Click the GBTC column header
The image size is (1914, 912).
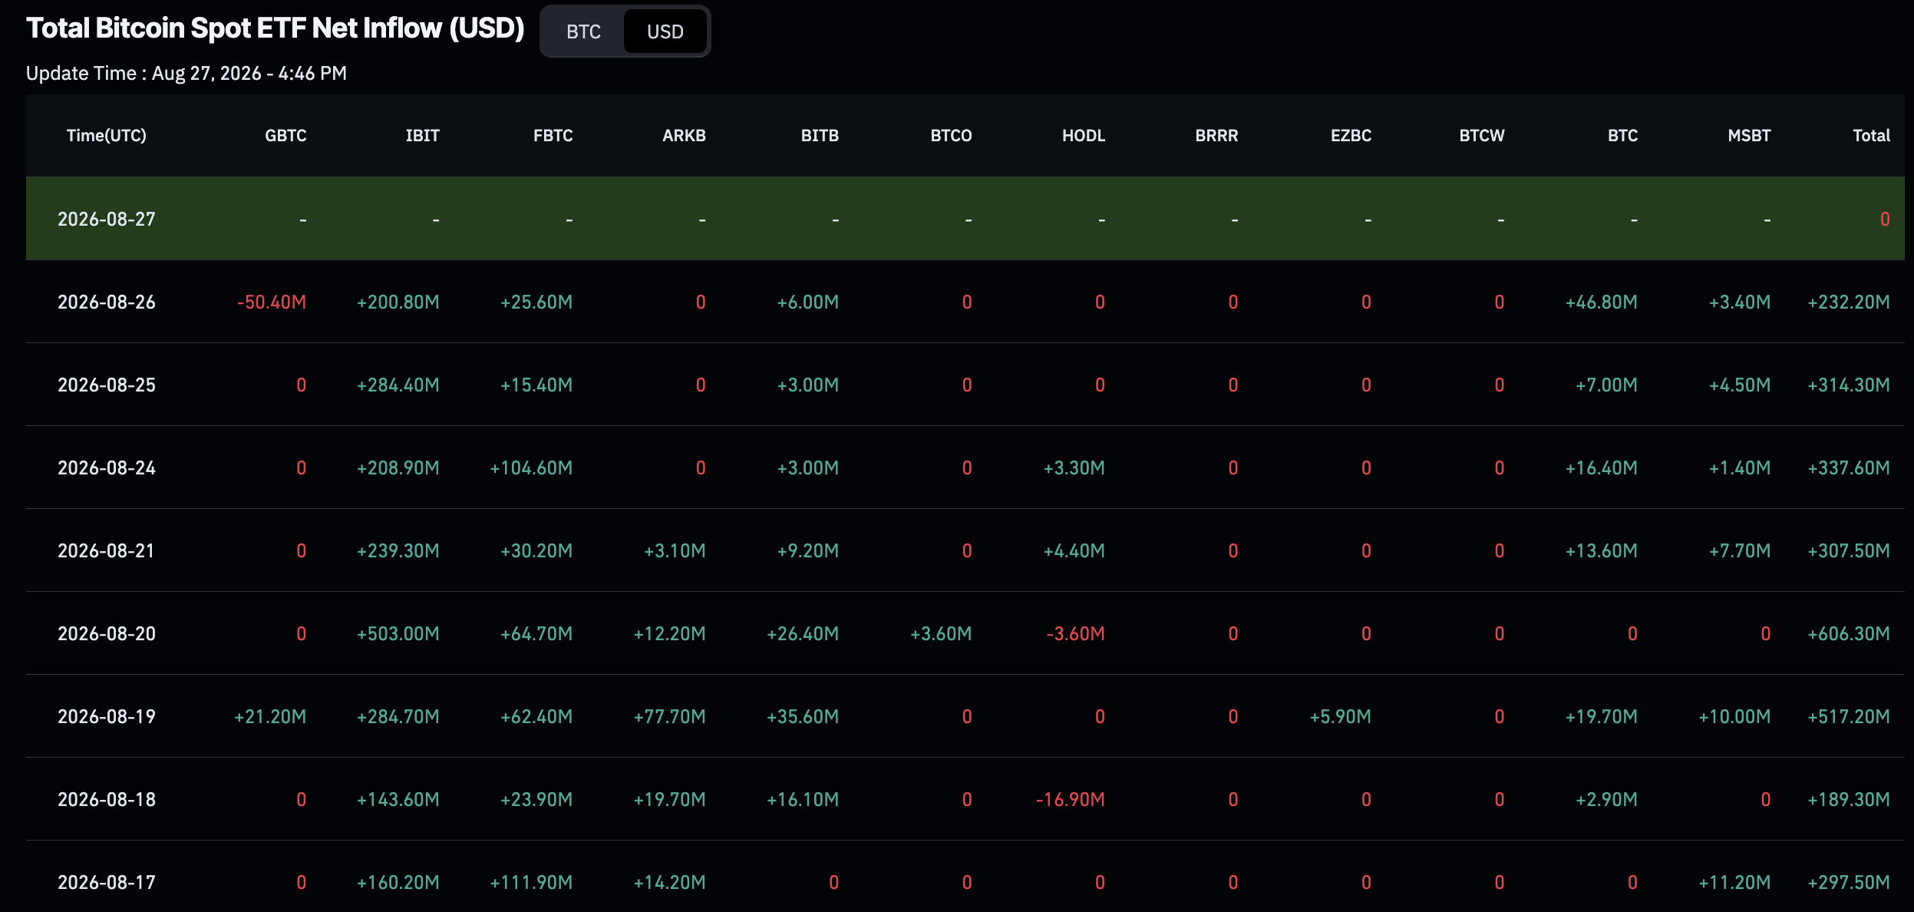click(x=285, y=136)
